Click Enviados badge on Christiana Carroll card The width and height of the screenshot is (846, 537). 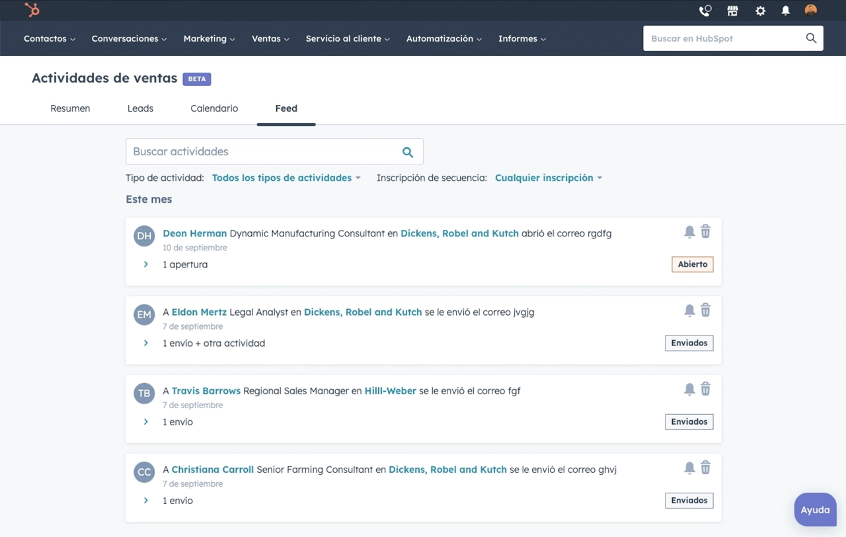tap(689, 500)
